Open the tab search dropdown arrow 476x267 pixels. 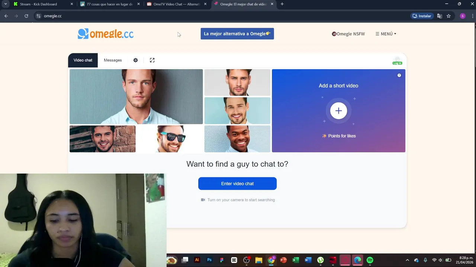pyautogui.click(x=5, y=4)
